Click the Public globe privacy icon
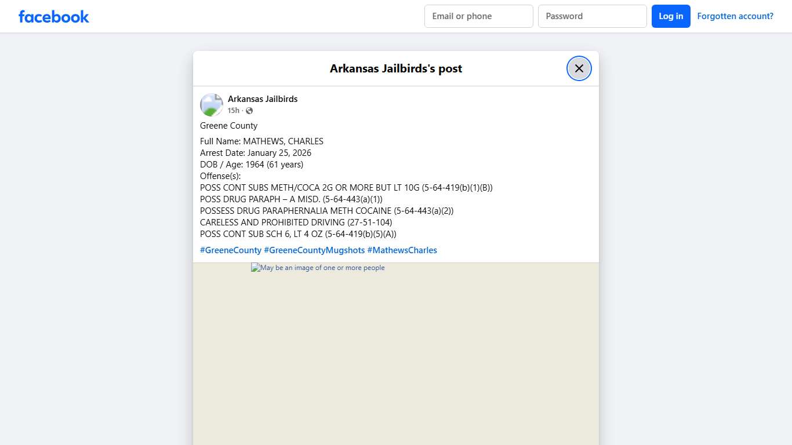The width and height of the screenshot is (792, 445). 249,111
